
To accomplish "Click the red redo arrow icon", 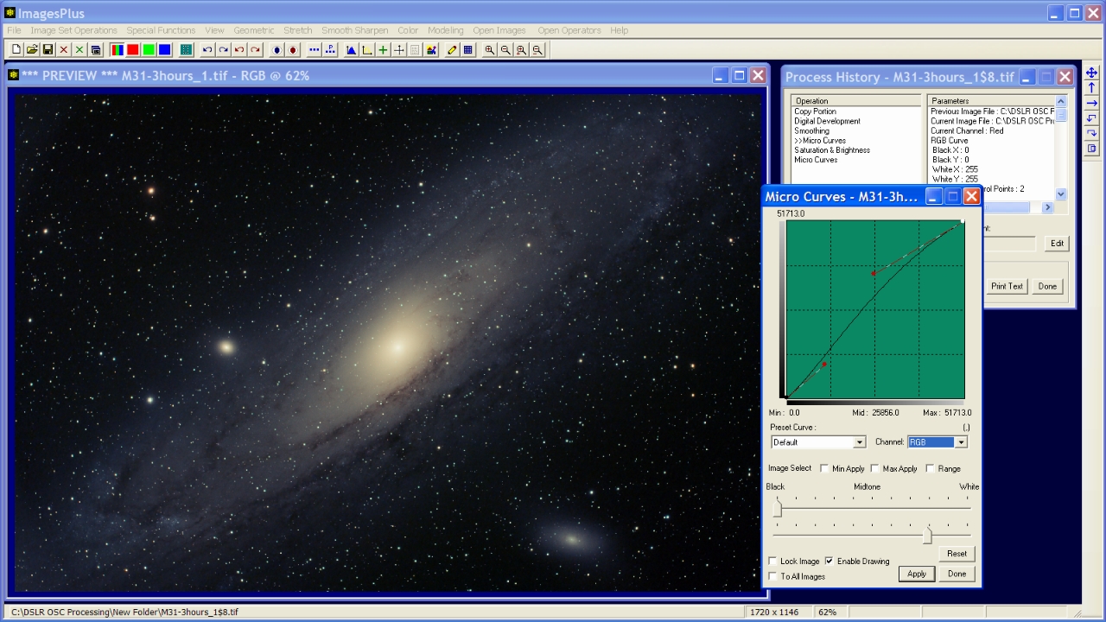I will [x=256, y=50].
